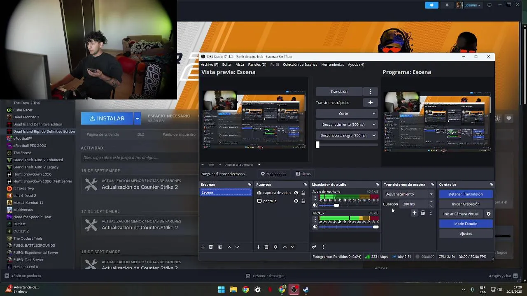Image resolution: width=527 pixels, height=296 pixels.
Task: Hide the pantalla source
Action: click(x=296, y=201)
